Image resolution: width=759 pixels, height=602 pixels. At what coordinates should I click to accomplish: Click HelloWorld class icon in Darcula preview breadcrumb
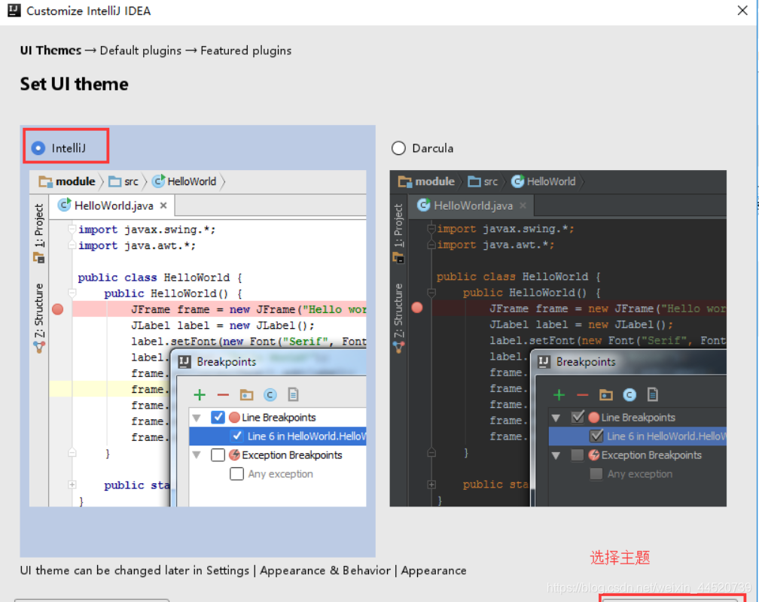coord(517,181)
